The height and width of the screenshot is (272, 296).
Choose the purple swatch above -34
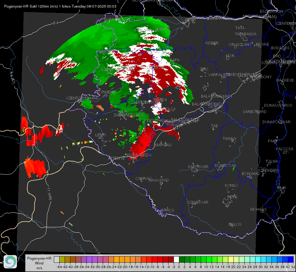[89, 259]
